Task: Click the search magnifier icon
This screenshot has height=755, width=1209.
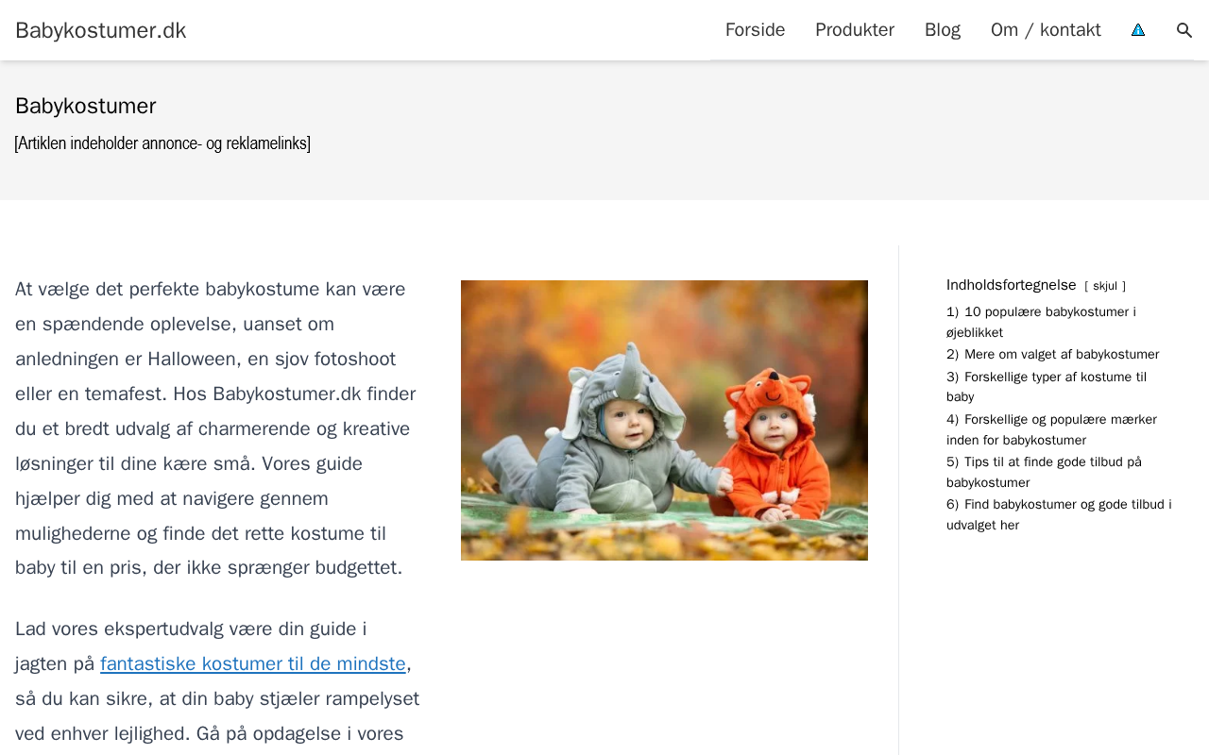Action: point(1183,30)
